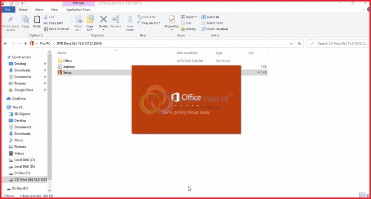Select the autorun file
The image size is (371, 199).
[69, 67]
